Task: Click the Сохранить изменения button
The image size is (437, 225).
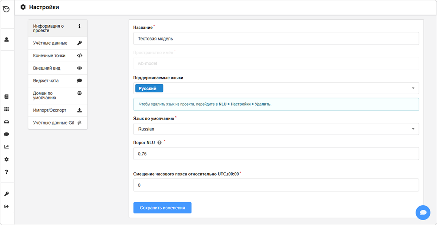Action: (162, 208)
